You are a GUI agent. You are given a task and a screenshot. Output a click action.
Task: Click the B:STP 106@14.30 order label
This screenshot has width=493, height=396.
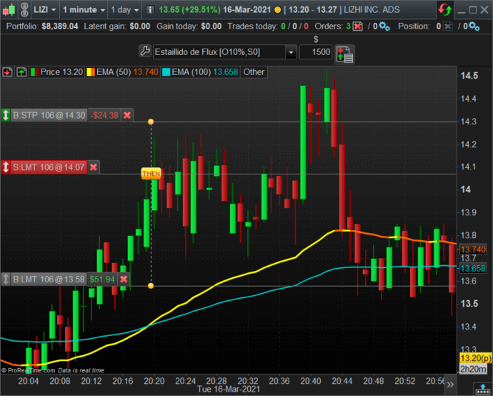[49, 115]
